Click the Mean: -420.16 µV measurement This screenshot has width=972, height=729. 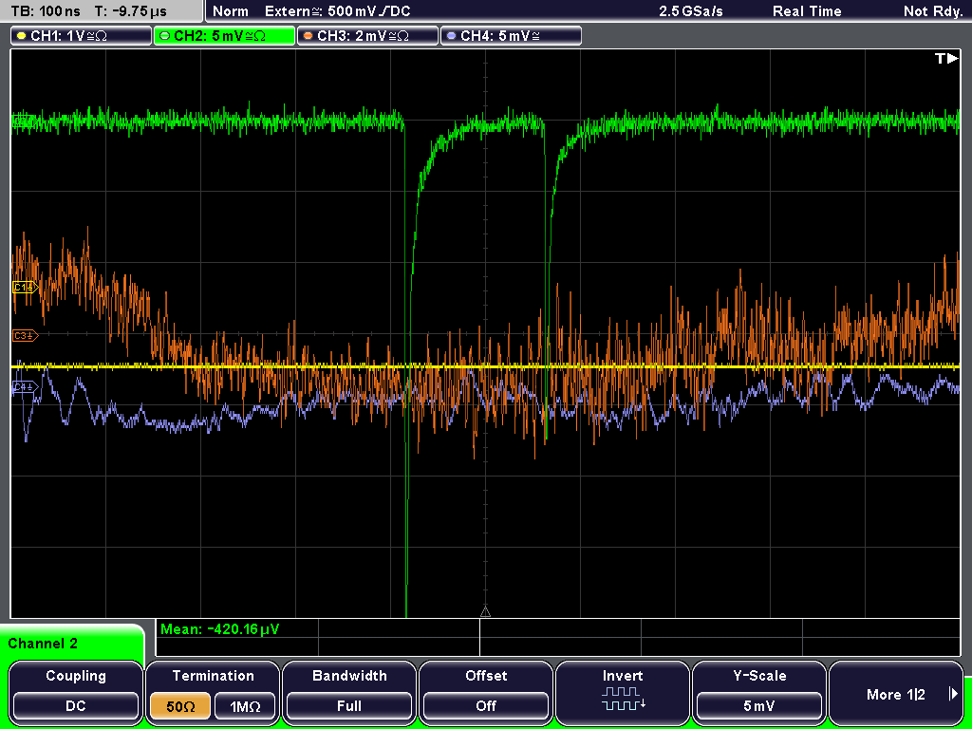[x=220, y=629]
